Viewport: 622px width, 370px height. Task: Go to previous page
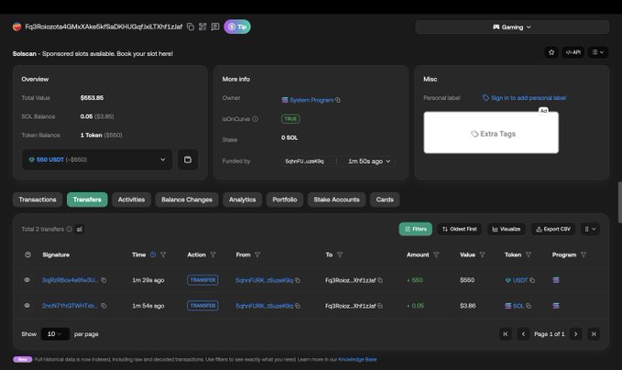(x=523, y=334)
